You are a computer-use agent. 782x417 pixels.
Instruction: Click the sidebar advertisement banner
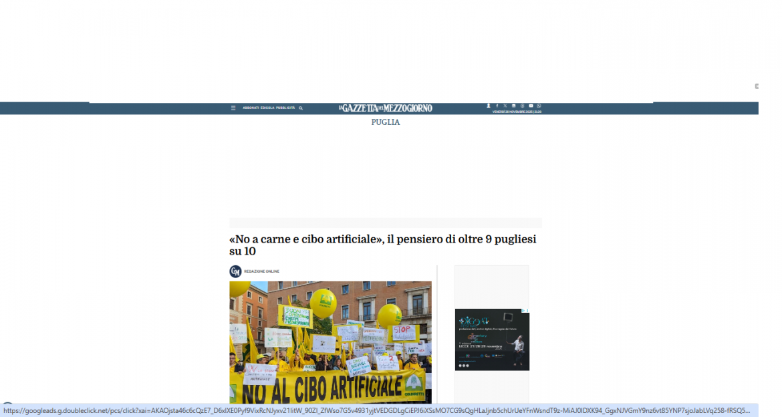click(x=492, y=339)
